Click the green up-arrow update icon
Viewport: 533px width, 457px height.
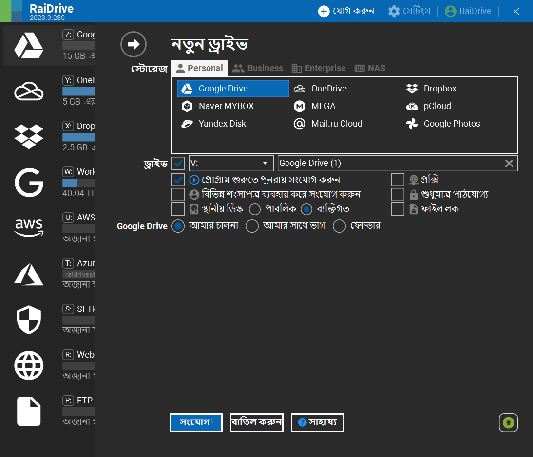point(508,423)
